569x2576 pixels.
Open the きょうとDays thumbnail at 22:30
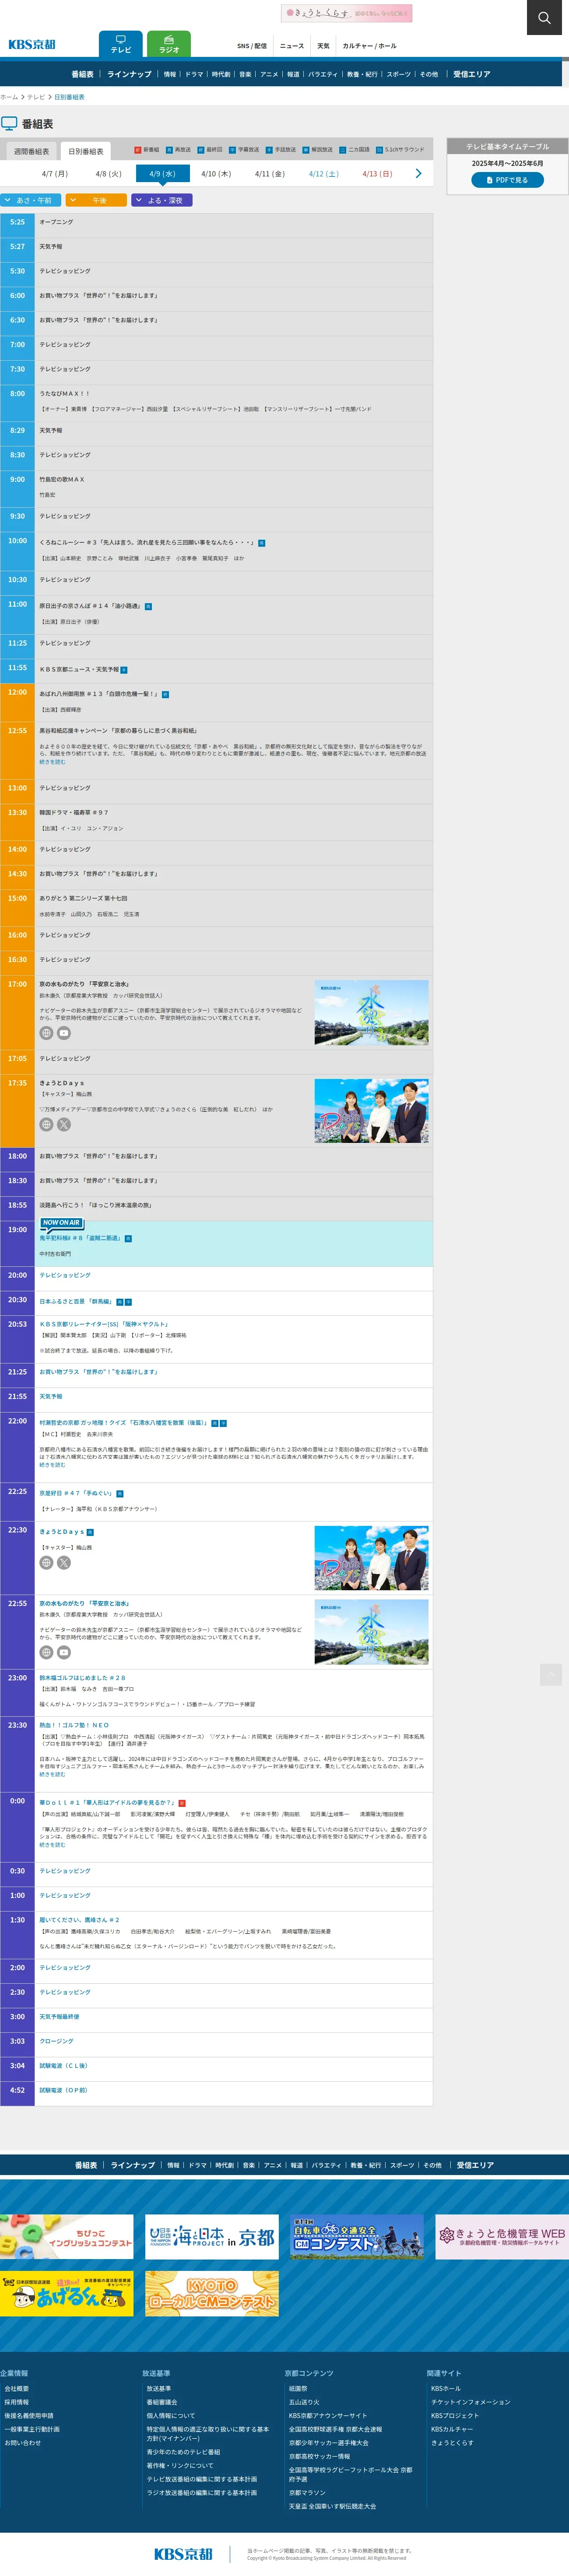[x=372, y=1558]
